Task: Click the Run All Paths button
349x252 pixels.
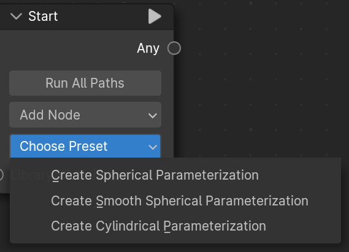Action: [x=85, y=83]
